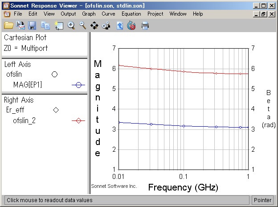Click the full view arrows icon

(x=94, y=25)
